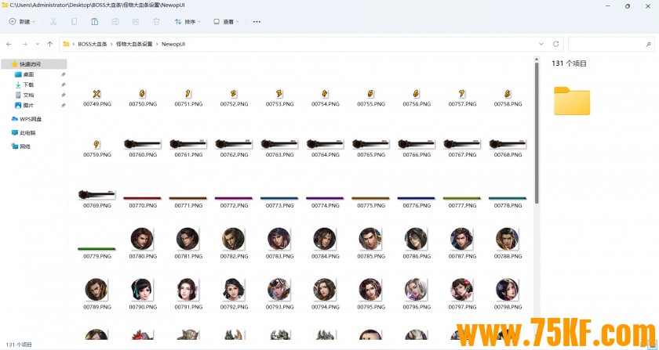Select the 00780.PNG character portrait
The height and width of the screenshot is (350, 659).
[x=143, y=239]
